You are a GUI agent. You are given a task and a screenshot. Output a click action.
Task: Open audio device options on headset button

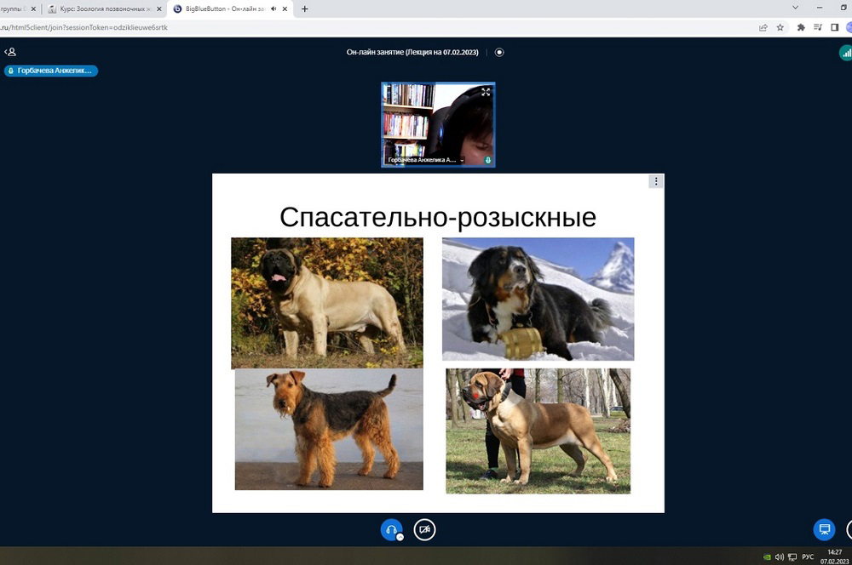pos(400,537)
